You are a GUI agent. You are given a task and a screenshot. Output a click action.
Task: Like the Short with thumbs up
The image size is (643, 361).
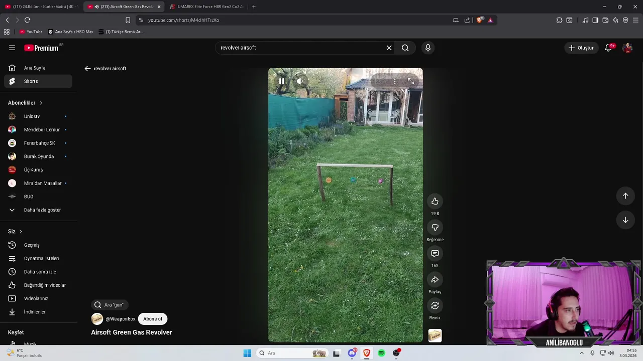(x=435, y=201)
